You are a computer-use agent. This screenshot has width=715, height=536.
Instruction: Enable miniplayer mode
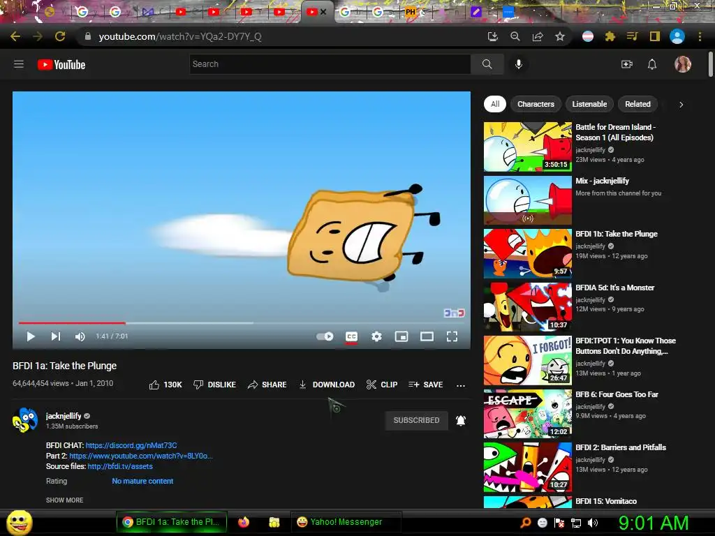click(x=401, y=336)
